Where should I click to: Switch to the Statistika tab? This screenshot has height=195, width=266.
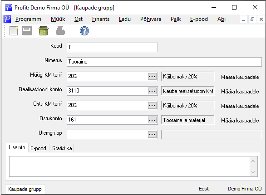tap(62, 148)
